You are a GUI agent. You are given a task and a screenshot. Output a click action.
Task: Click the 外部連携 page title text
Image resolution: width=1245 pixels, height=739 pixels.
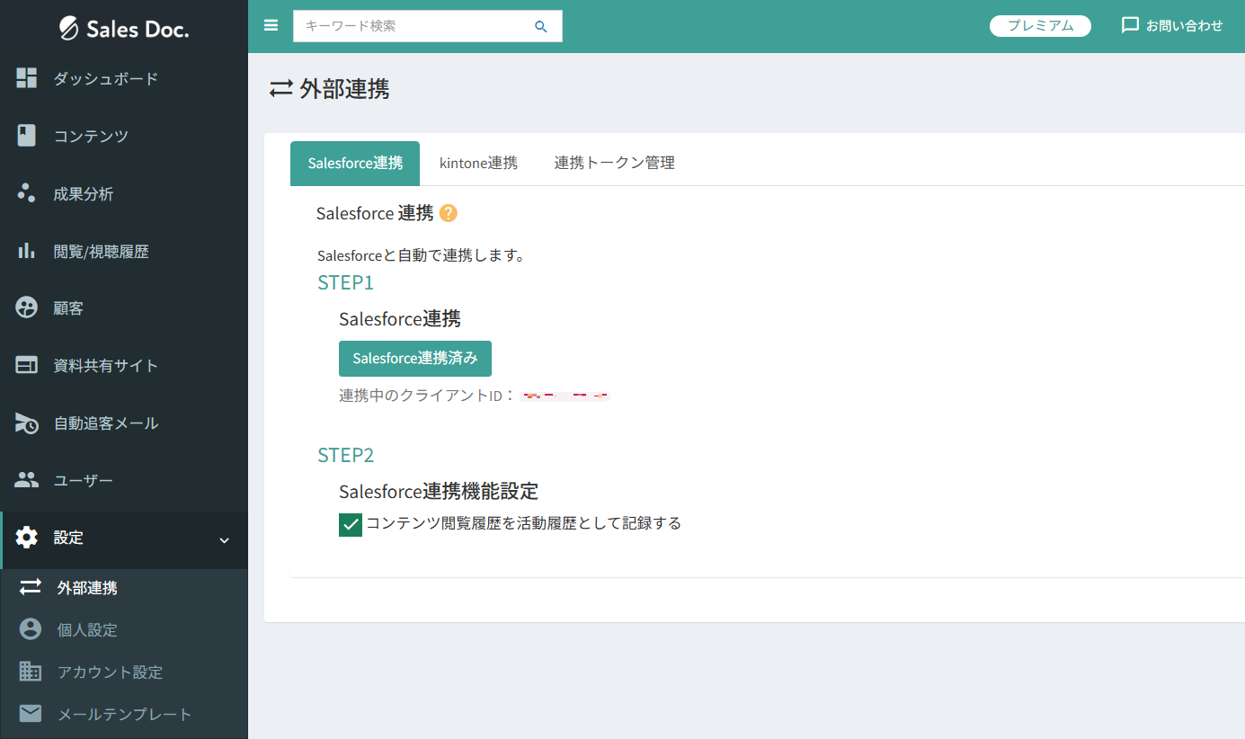[344, 89]
